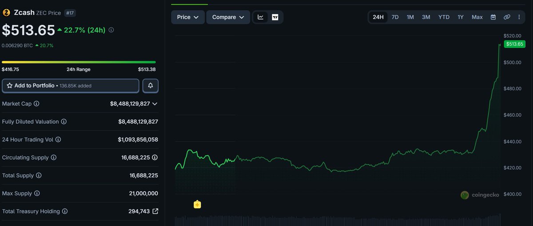The width and height of the screenshot is (533, 226).
Task: Click the $416.75 range low value
Action: pos(11,69)
